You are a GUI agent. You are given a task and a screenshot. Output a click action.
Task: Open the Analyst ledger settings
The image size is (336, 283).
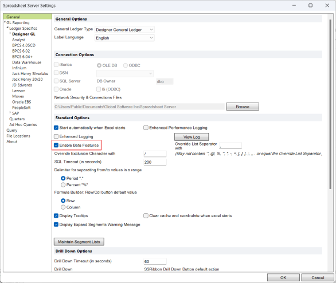[18, 40]
